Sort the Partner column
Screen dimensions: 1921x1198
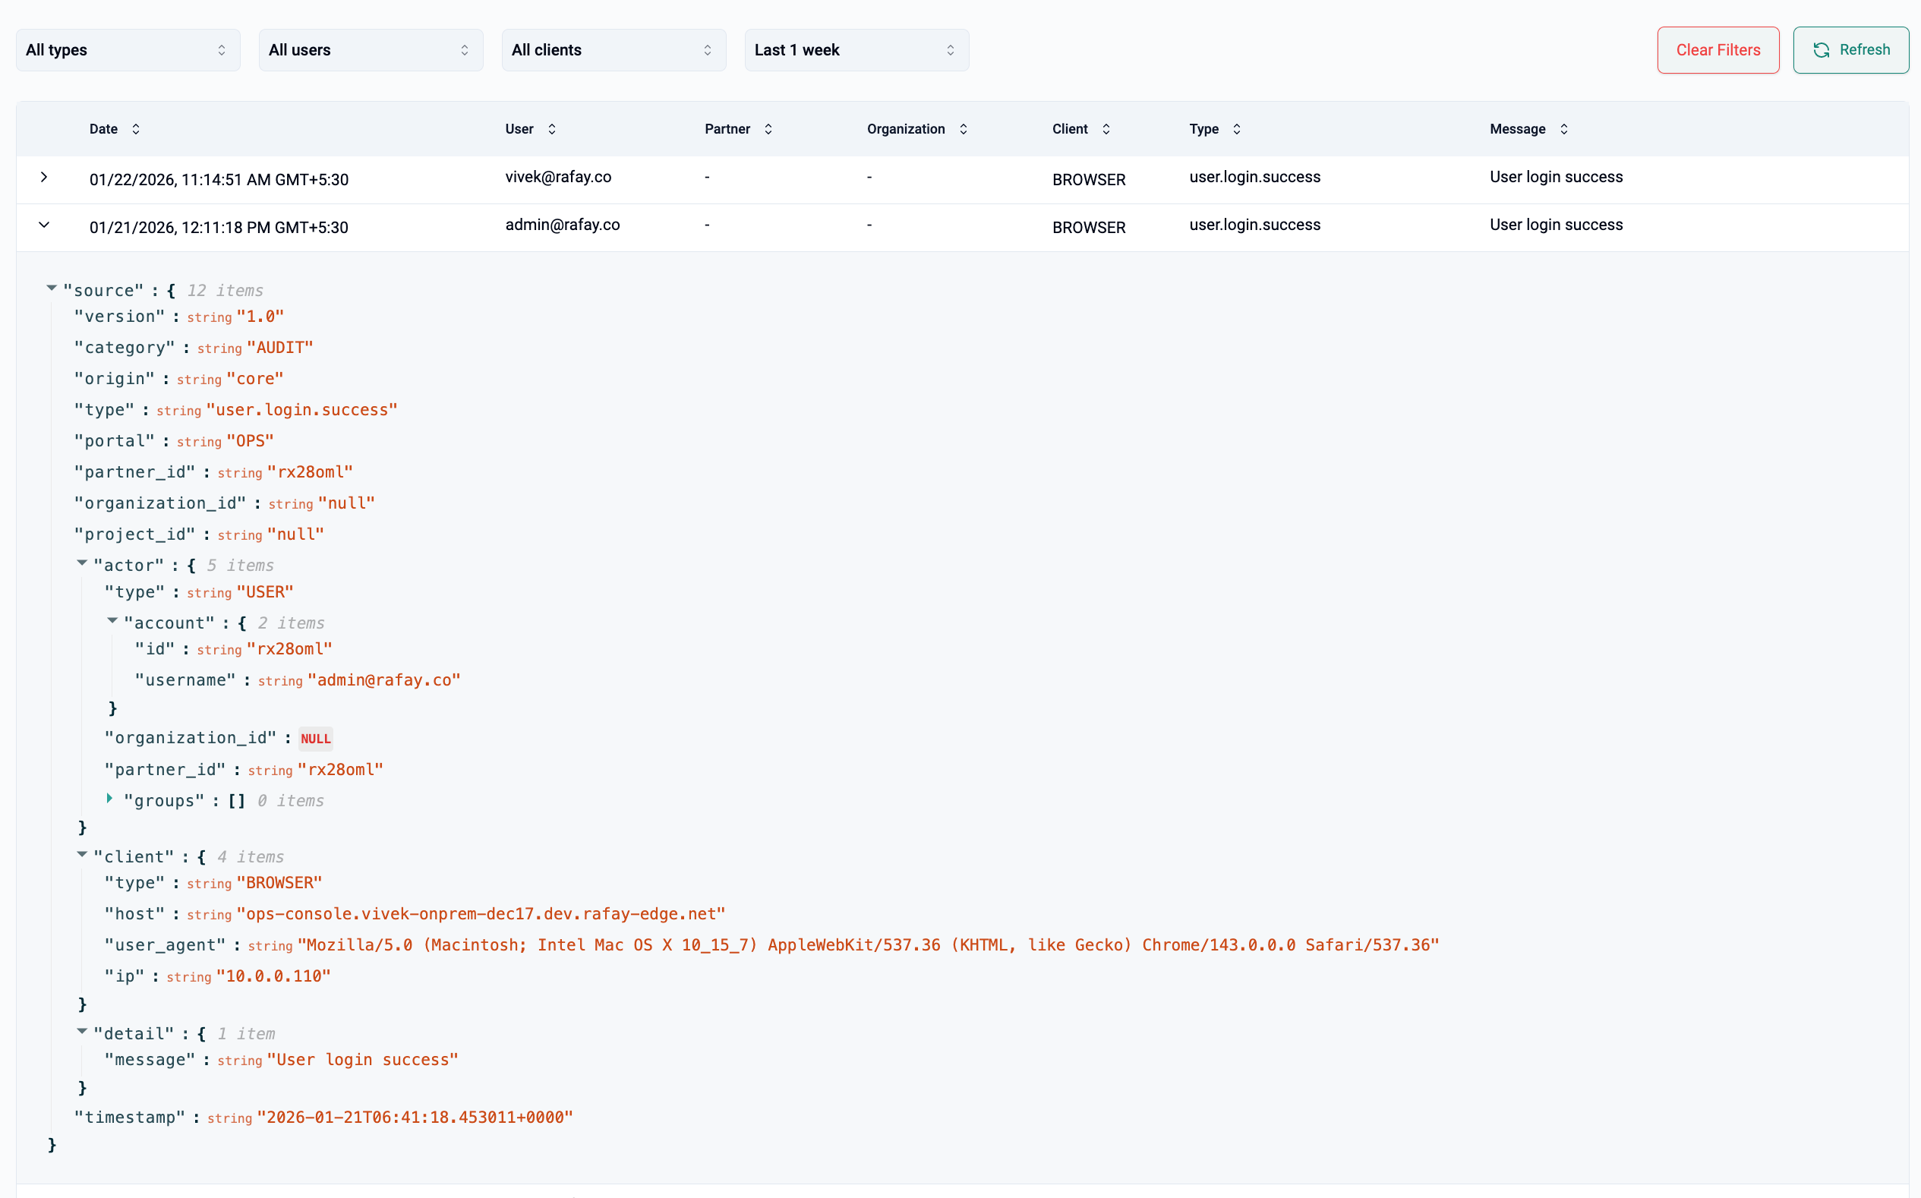point(768,129)
